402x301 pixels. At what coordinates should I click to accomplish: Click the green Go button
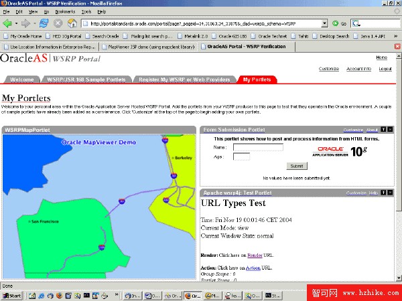point(339,23)
